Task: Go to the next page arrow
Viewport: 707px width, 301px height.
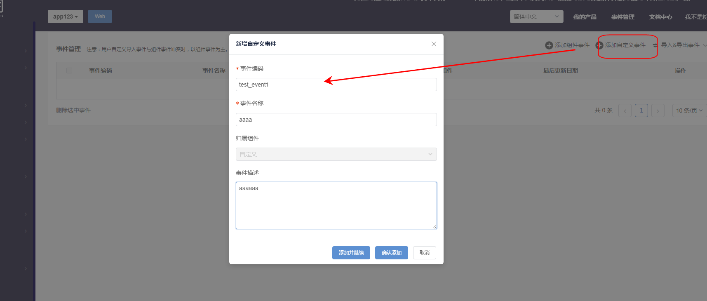Action: click(x=658, y=111)
